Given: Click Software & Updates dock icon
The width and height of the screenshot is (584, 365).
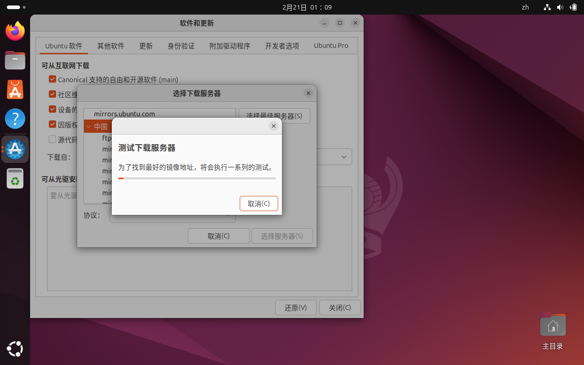Looking at the screenshot, I should tap(15, 149).
